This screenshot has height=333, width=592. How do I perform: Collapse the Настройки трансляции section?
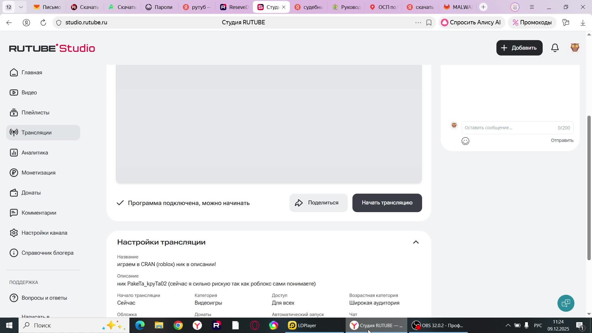pyautogui.click(x=416, y=242)
